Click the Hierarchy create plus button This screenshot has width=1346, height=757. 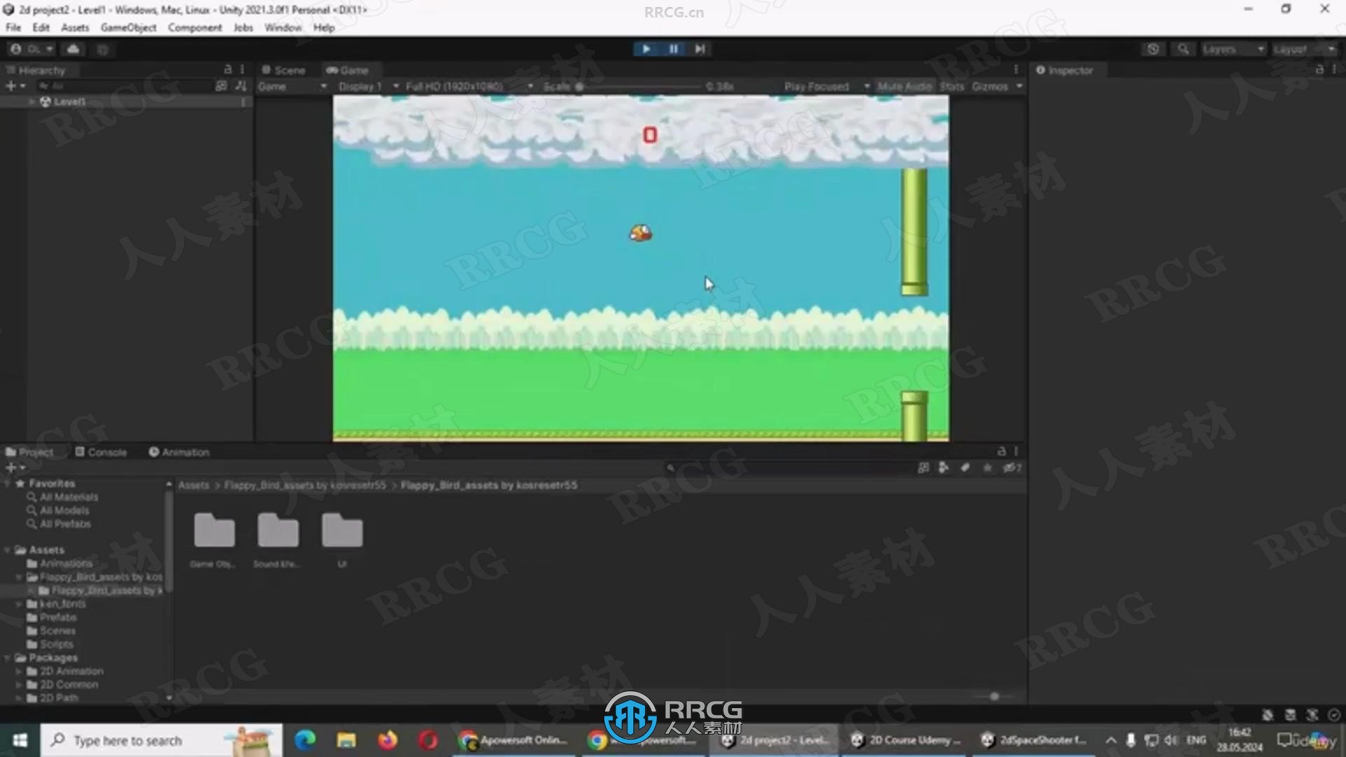(x=15, y=86)
